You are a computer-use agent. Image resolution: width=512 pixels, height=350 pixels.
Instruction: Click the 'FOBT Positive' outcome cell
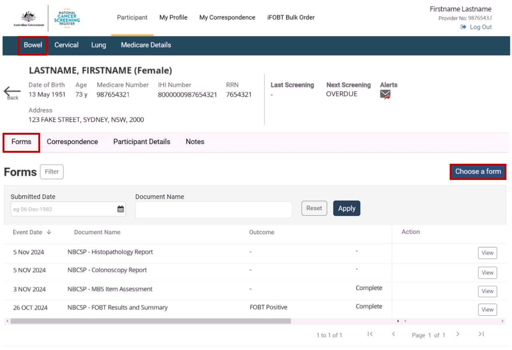(268, 307)
